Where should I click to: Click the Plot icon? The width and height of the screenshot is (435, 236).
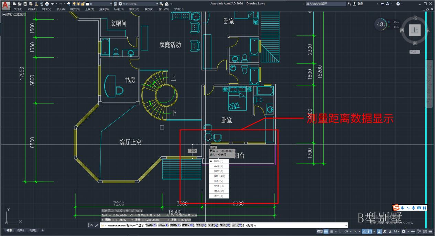(47, 3)
